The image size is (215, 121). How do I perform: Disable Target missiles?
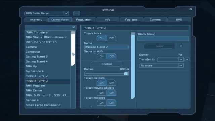(112, 103)
